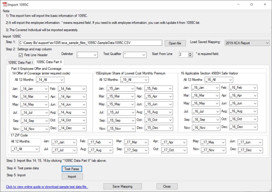Screen dimensions: 272x192
Task: Maximize the Import 1095C window
Action: (x=251, y=4)
